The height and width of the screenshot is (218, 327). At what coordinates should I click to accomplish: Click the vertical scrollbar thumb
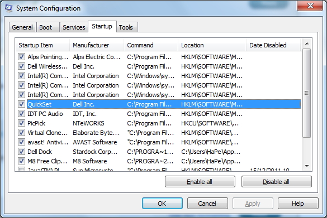pos(307,93)
